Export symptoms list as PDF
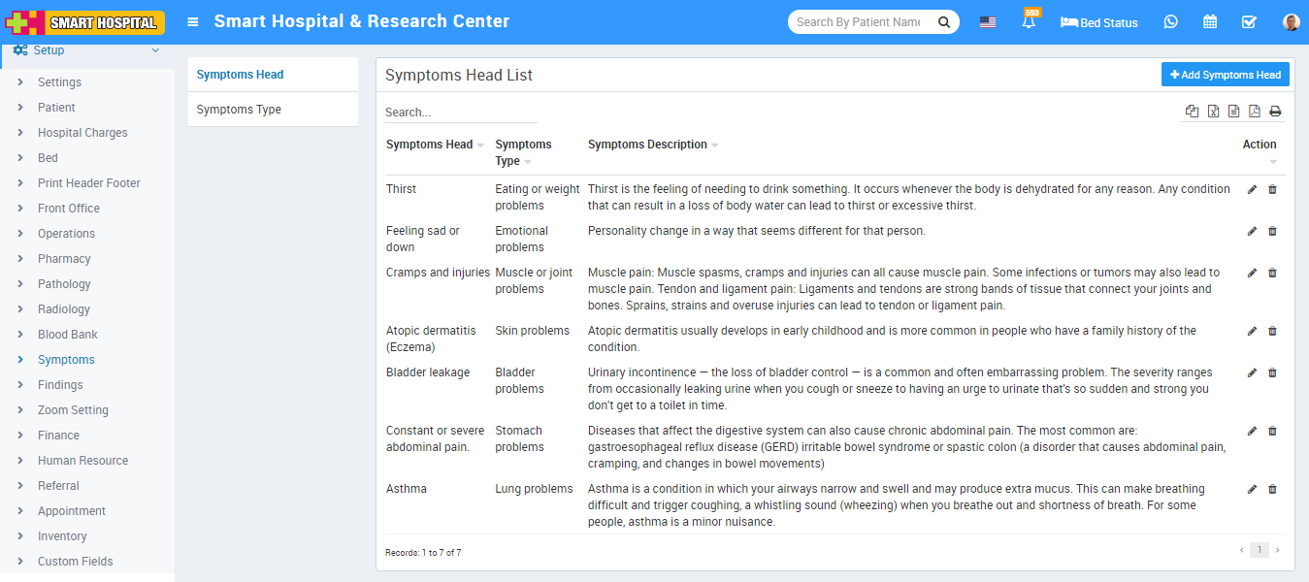1309x582 pixels. [1254, 112]
